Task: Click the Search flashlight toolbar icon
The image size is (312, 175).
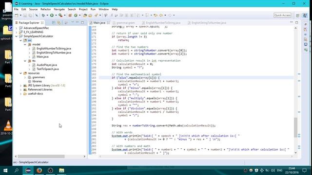Action: [x=96, y=15]
